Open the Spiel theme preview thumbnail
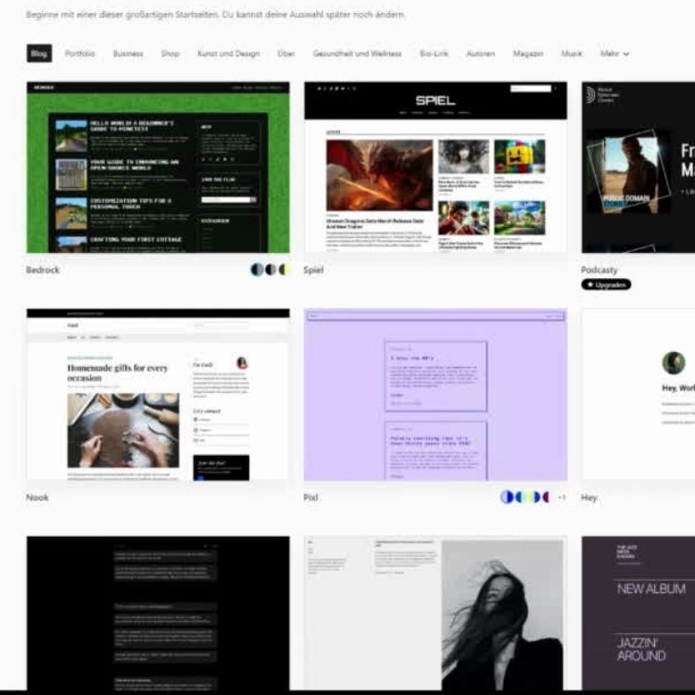This screenshot has width=695, height=695. 436,167
